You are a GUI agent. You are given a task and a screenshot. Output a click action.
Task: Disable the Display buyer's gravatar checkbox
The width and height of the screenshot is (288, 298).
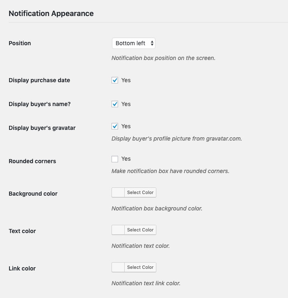(x=115, y=126)
